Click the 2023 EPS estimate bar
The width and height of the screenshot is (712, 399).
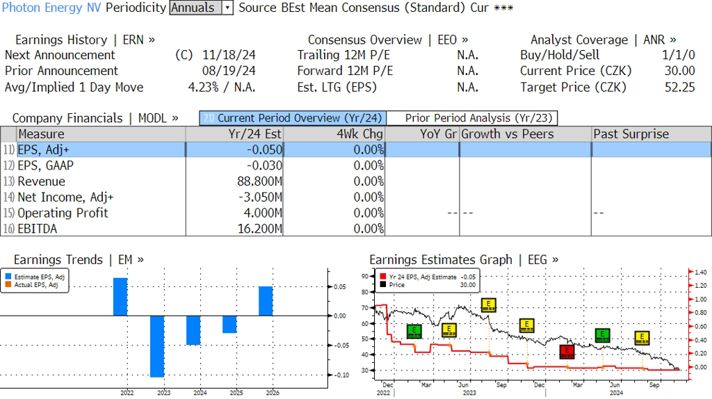(x=157, y=346)
